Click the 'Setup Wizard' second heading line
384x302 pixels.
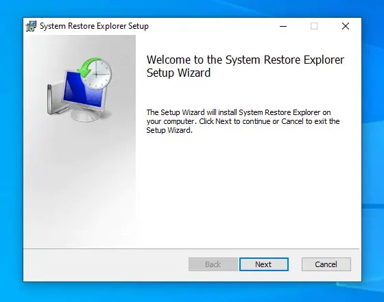pos(178,73)
